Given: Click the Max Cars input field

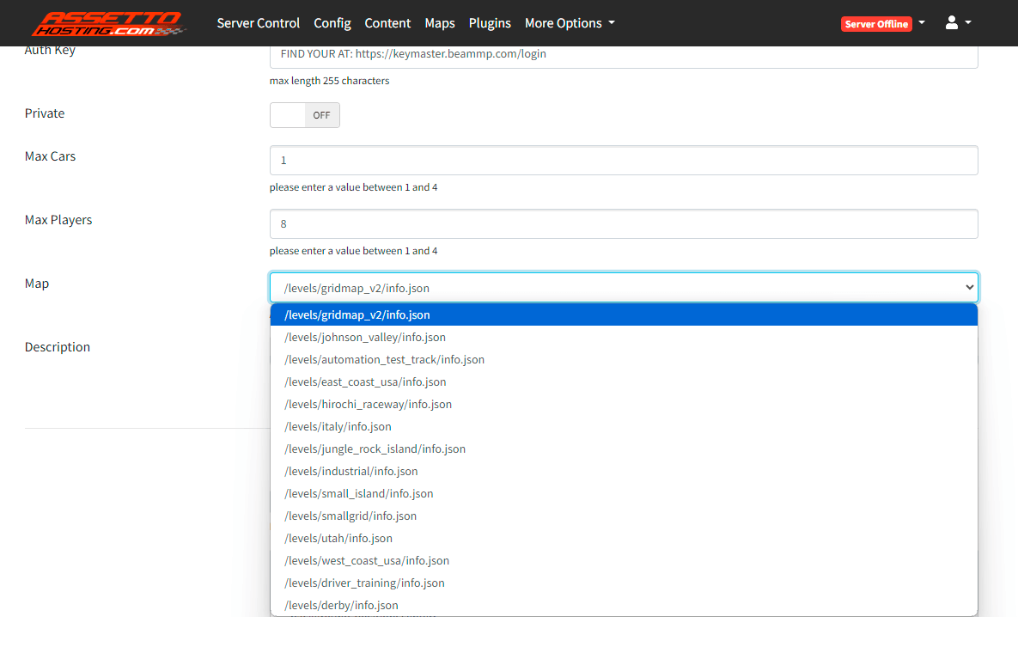Looking at the screenshot, I should point(624,161).
